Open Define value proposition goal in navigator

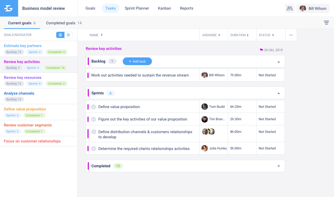[x=25, y=109]
